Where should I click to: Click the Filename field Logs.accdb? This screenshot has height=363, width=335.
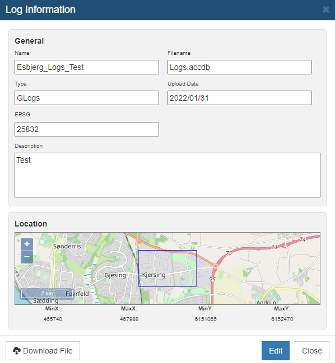[x=240, y=67]
